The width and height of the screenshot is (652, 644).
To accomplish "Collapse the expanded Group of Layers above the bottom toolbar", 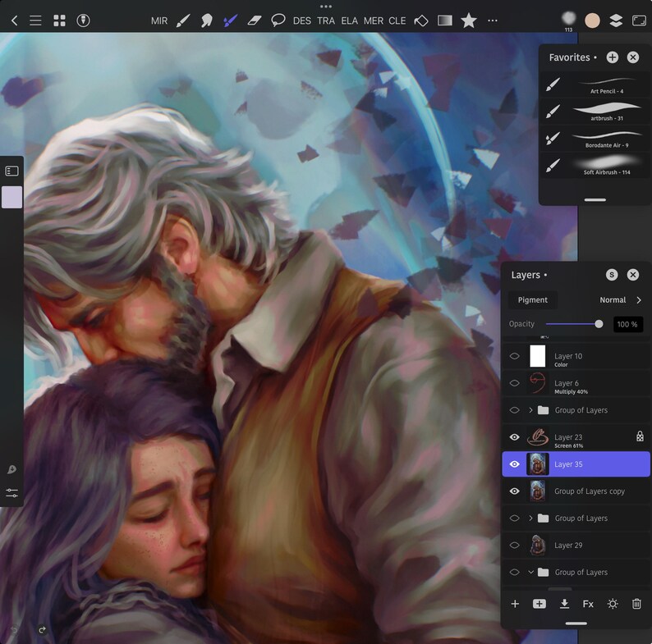I will pos(530,572).
